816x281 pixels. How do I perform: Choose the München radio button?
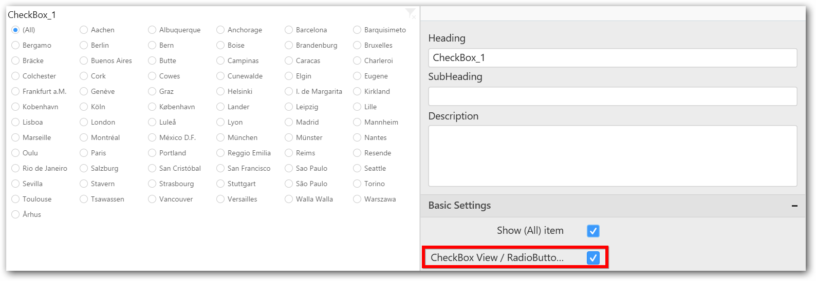(x=220, y=137)
